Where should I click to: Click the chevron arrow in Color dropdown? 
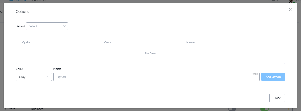[x=48, y=77]
